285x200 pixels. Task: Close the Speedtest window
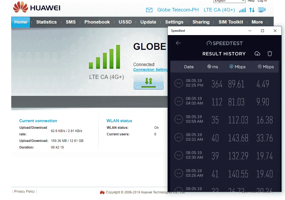(x=275, y=31)
